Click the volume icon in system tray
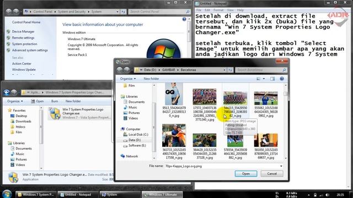Viewport: 353px width, 198px height. (x=327, y=195)
